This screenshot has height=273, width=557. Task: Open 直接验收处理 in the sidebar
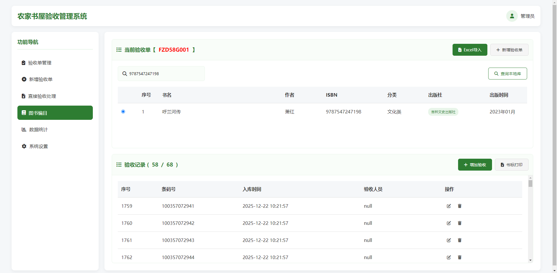click(42, 96)
